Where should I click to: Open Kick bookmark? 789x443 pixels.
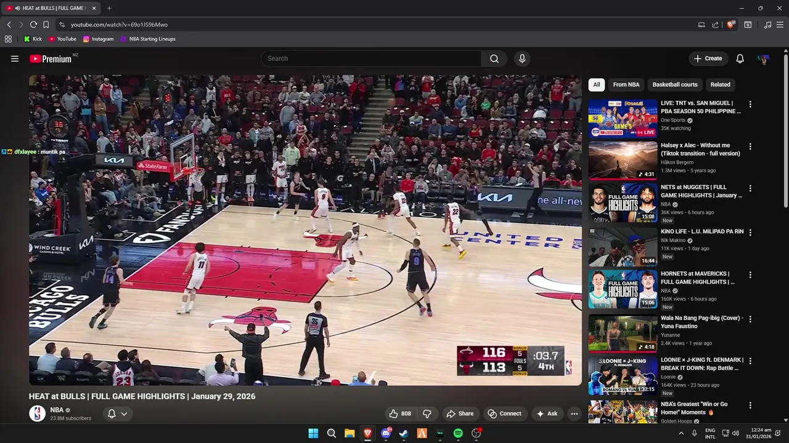[33, 39]
